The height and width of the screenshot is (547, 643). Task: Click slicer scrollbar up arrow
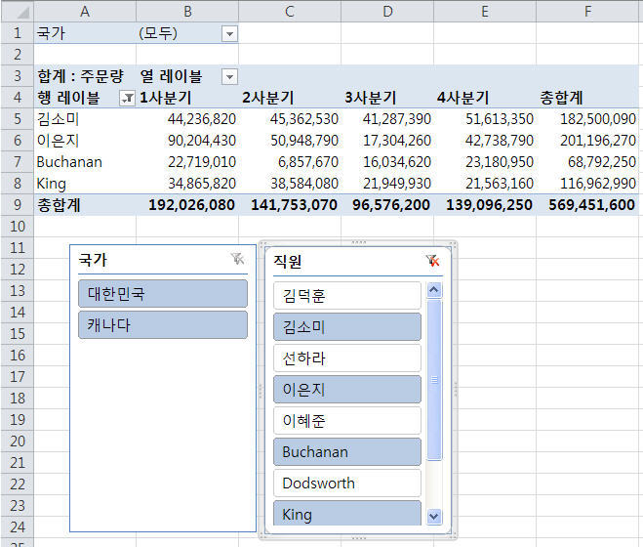pyautogui.click(x=434, y=290)
